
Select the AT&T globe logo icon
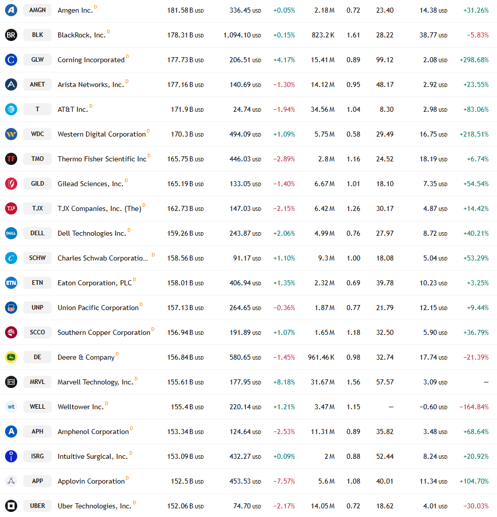pos(11,109)
